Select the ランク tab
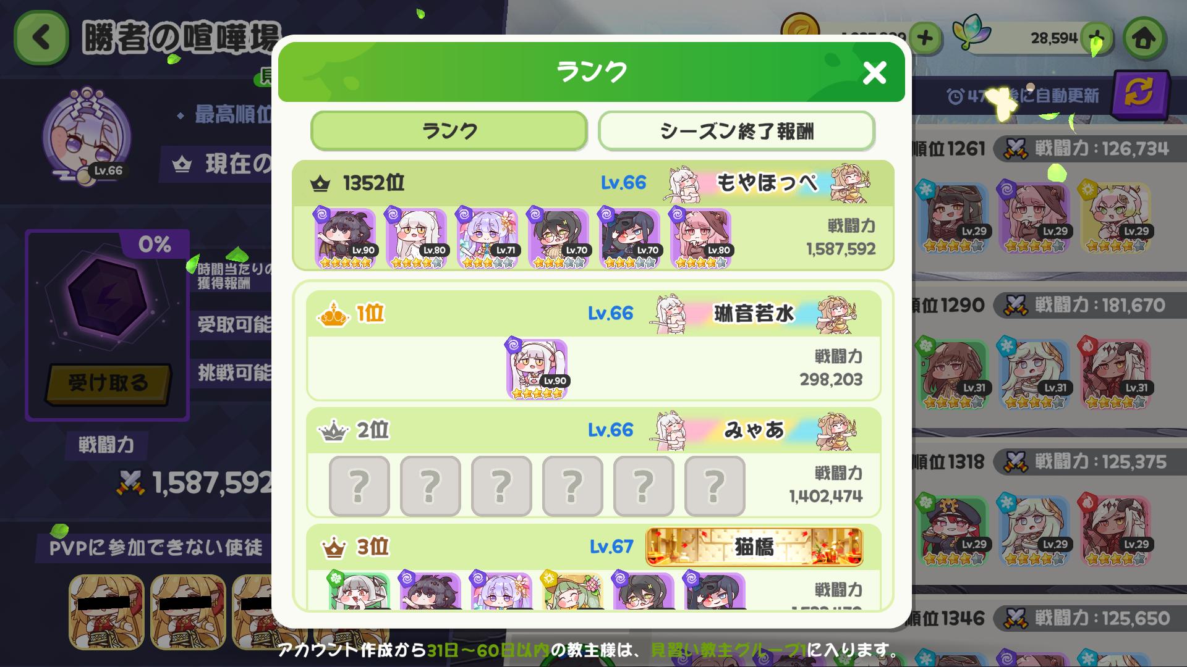The width and height of the screenshot is (1187, 667). pos(449,131)
